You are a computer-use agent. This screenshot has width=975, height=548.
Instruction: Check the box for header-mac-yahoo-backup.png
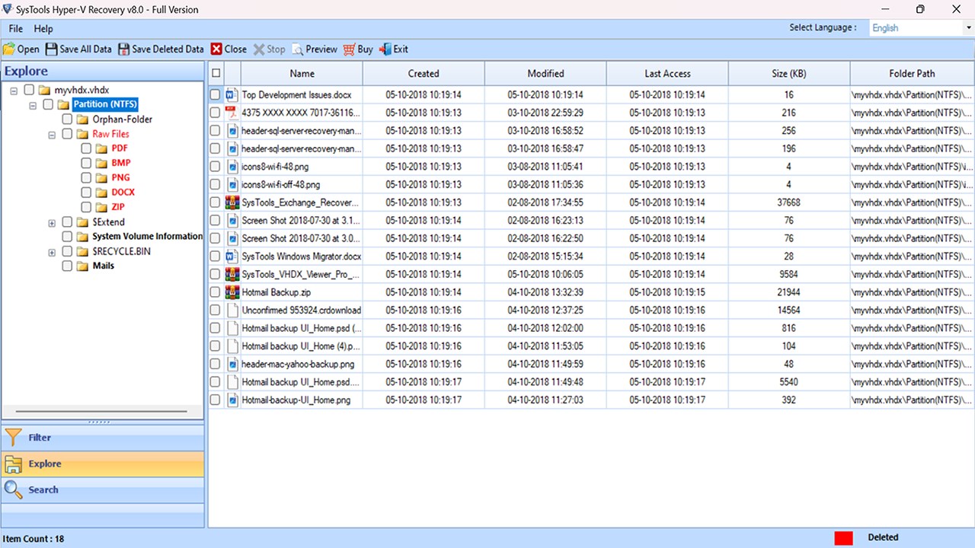216,364
